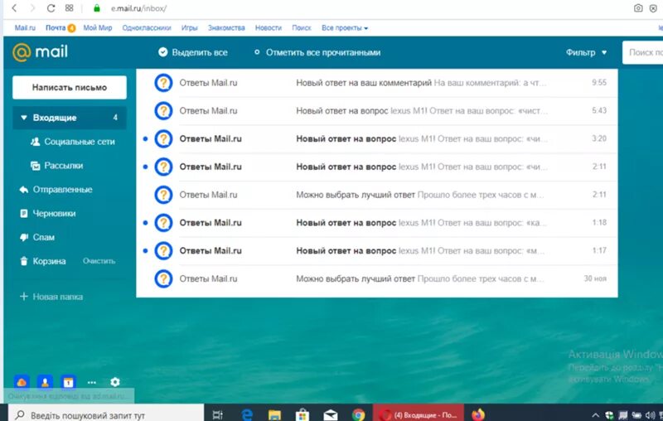Image resolution: width=663 pixels, height=421 pixels.
Task: Show more apps via three dots icon
Action: tap(92, 383)
